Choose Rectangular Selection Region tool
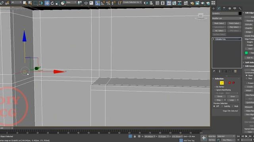Viewport: 254px width, 142px height. [35, 3]
